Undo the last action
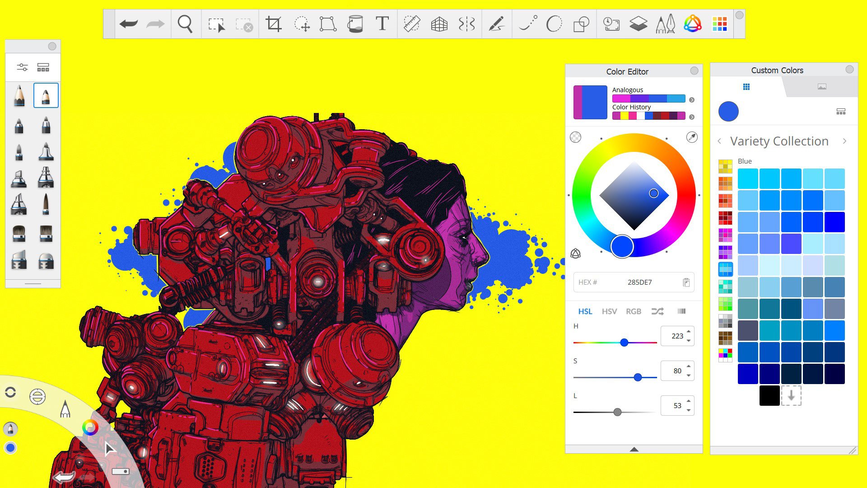Screen dimensions: 867x488 point(129,24)
